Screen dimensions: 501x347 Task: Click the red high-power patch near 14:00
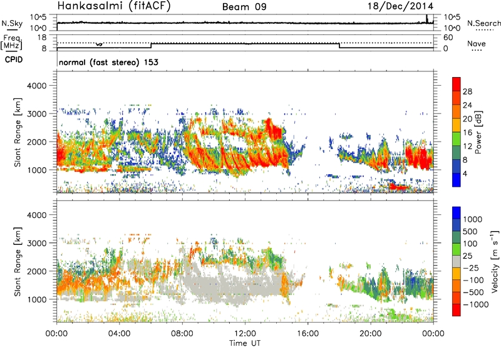(275, 129)
